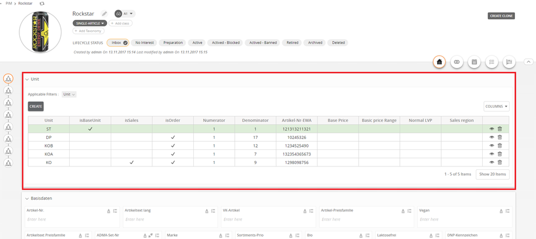This screenshot has width=536, height=239.
Task: Collapse the header panel with chevron-up button
Action: 528,62
